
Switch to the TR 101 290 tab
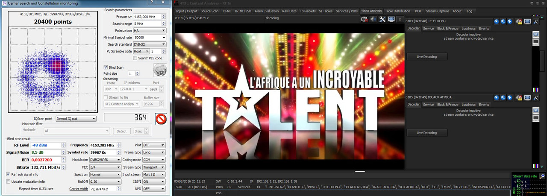pyautogui.click(x=242, y=11)
